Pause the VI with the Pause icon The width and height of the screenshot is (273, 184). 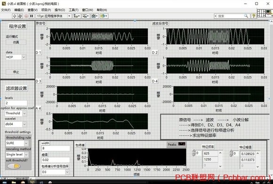click(32, 16)
